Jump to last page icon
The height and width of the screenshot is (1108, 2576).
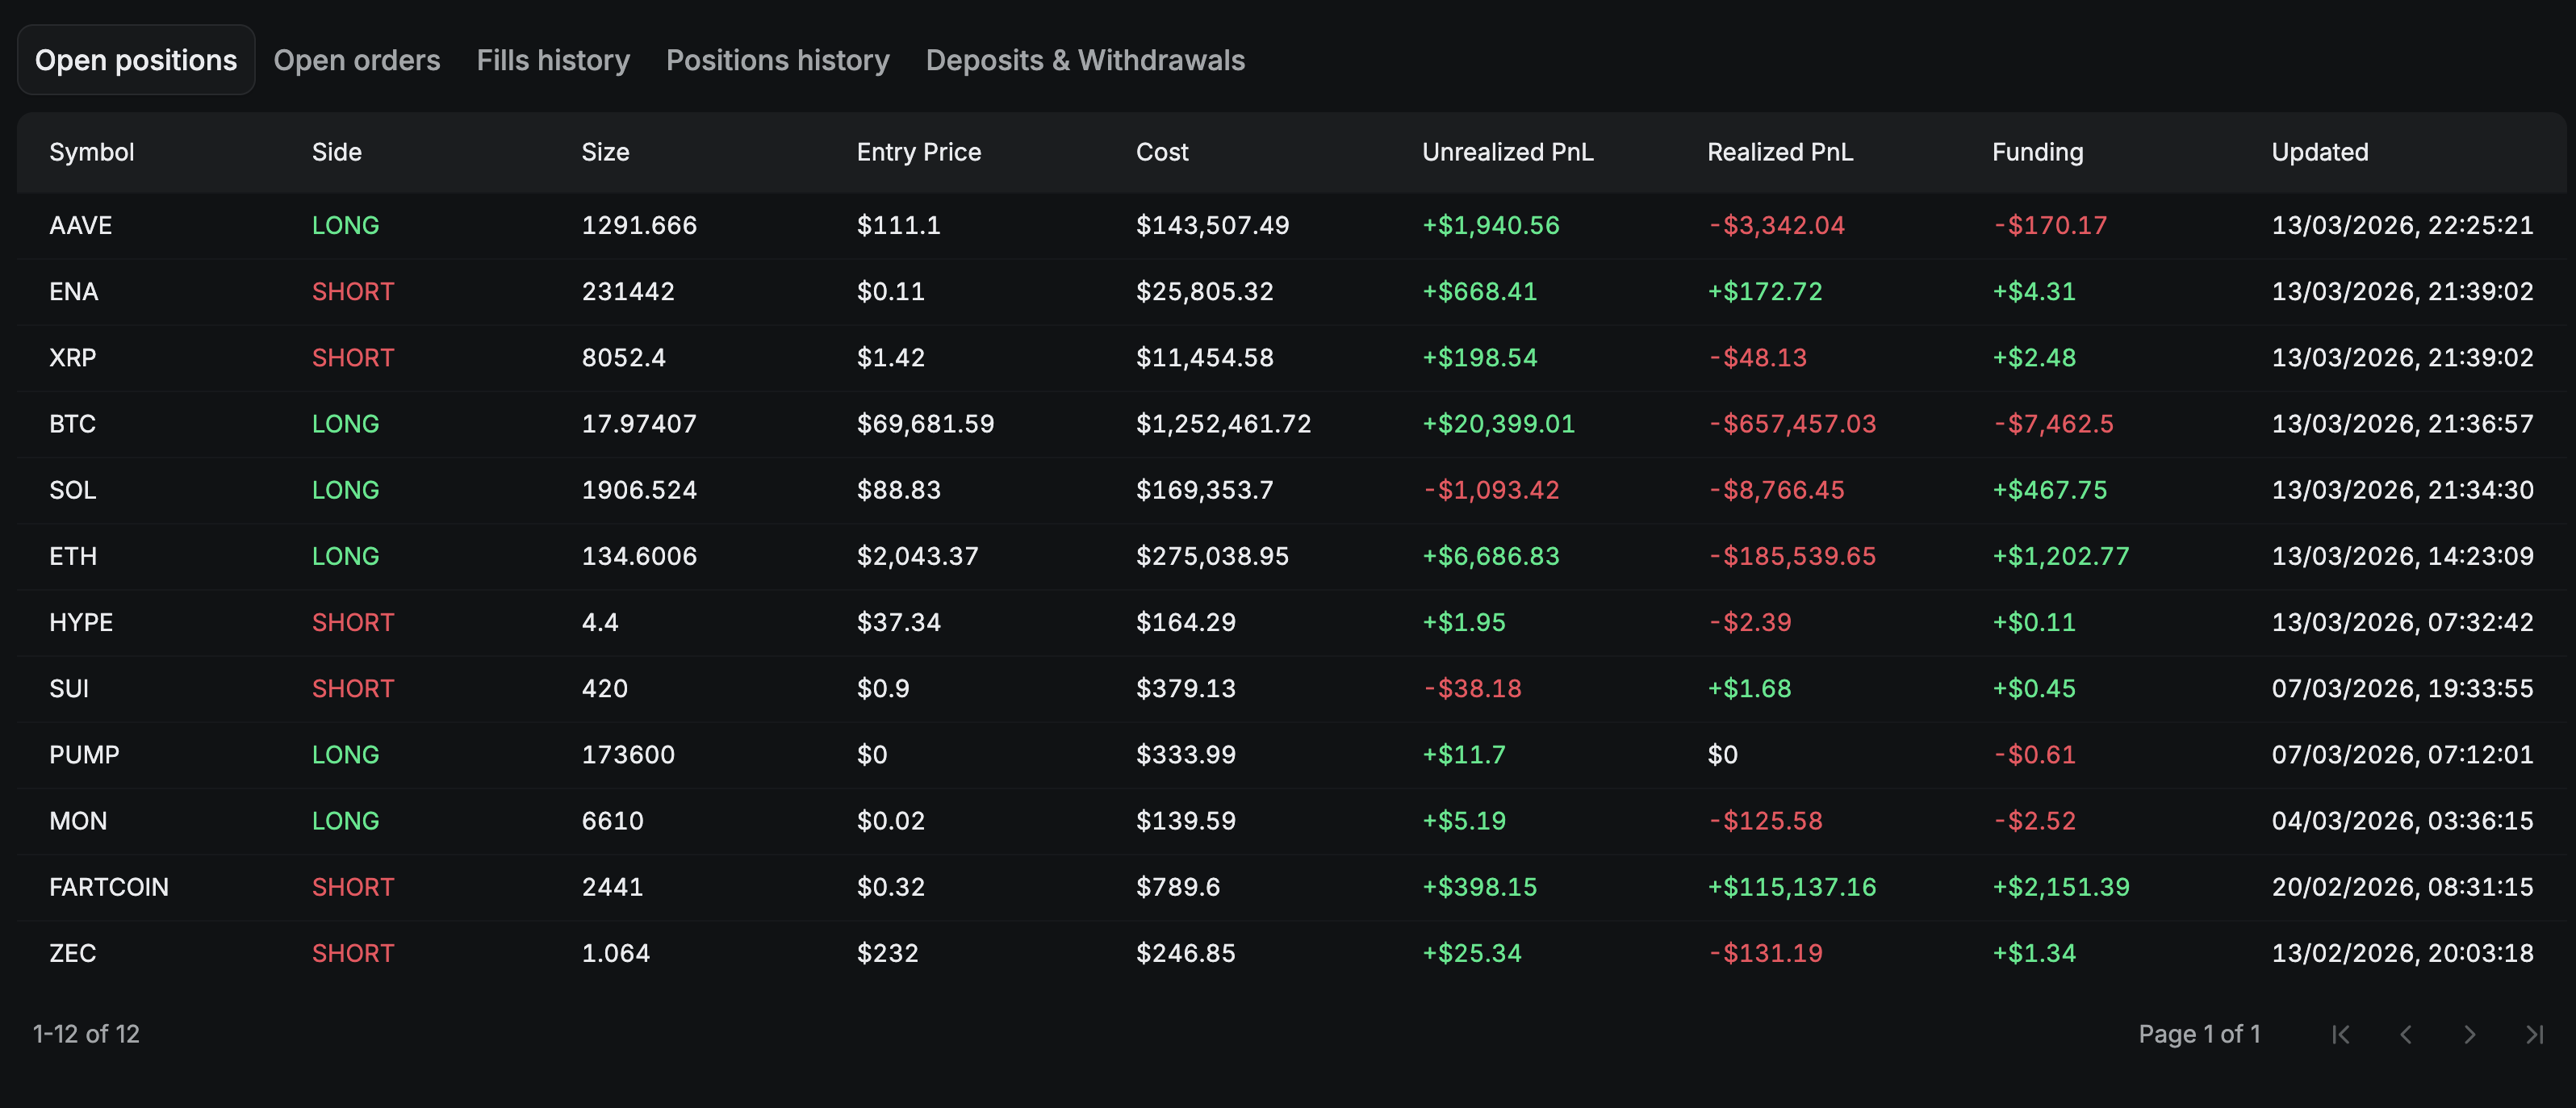(x=2534, y=1034)
